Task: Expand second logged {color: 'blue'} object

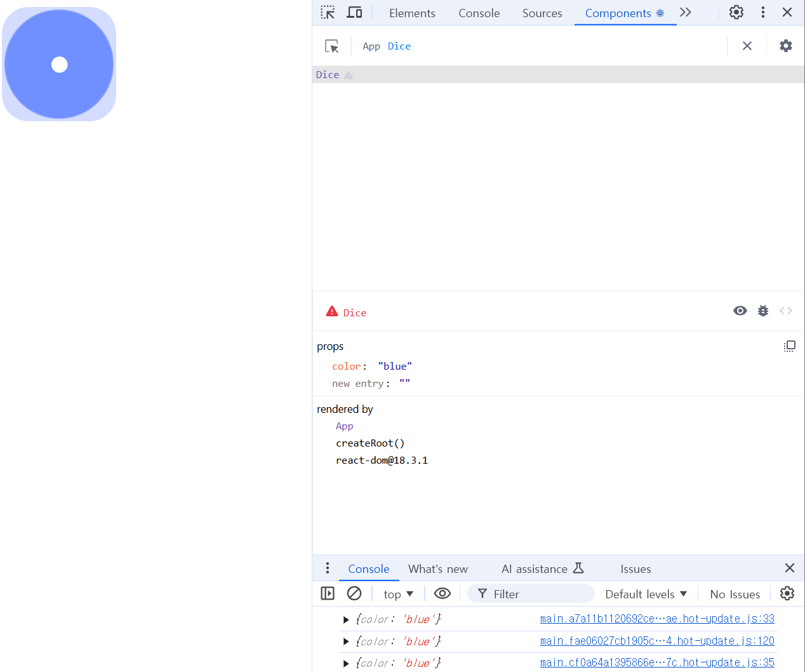Action: (x=346, y=642)
